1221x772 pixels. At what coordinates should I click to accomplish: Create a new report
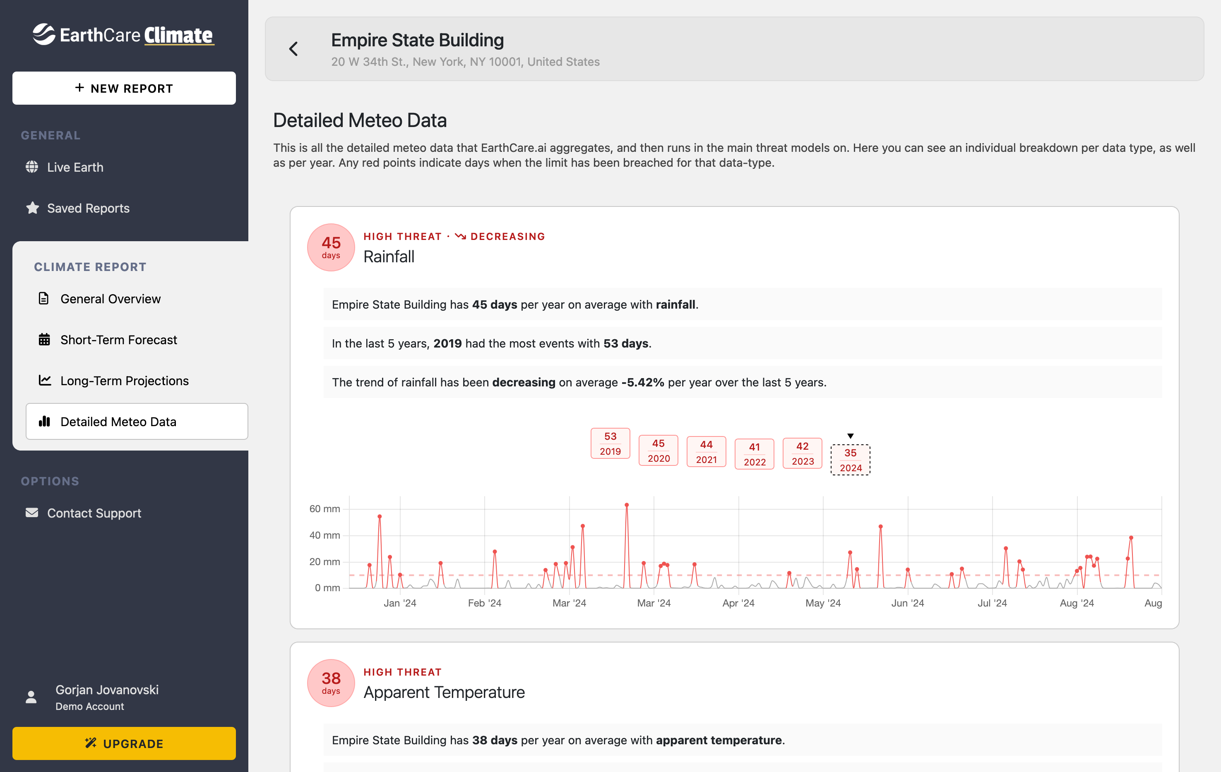124,88
